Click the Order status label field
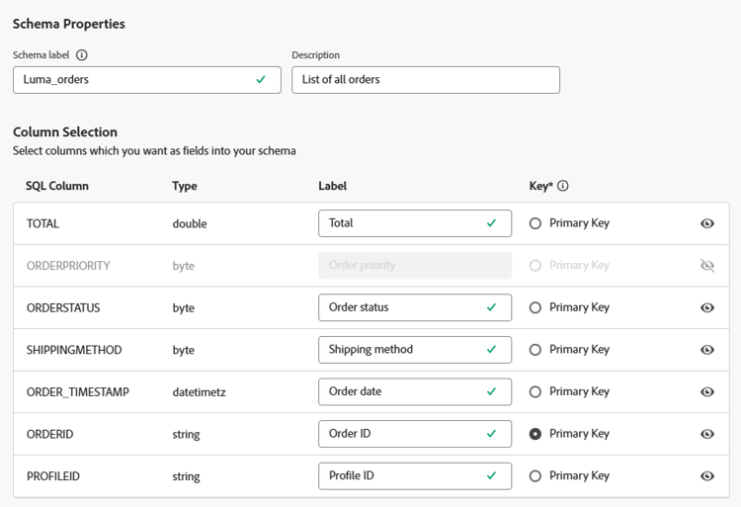Viewport: 741px width, 507px height. pyautogui.click(x=403, y=307)
